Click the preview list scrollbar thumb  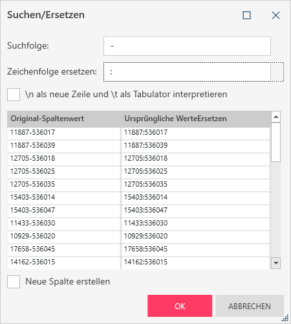tap(275, 143)
